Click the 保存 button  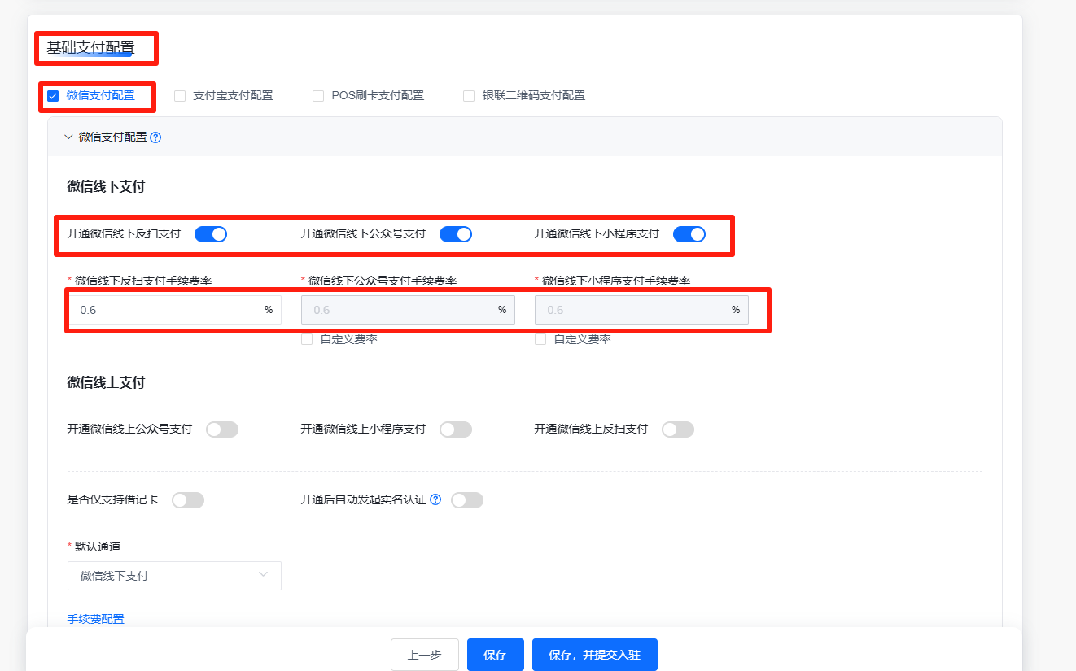coord(496,655)
